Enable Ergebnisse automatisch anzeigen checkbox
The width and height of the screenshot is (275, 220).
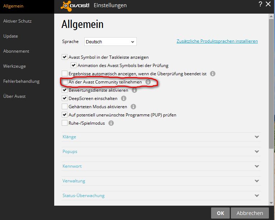point(65,73)
